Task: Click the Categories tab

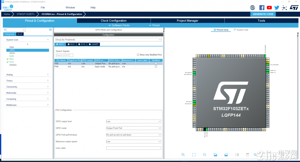Action: (9, 34)
